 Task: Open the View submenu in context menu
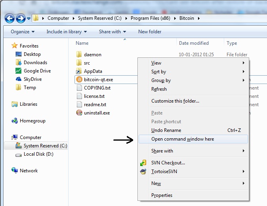pos(193,63)
